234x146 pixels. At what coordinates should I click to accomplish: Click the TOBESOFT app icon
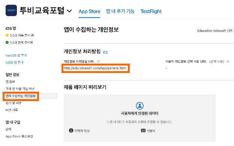[11, 10]
